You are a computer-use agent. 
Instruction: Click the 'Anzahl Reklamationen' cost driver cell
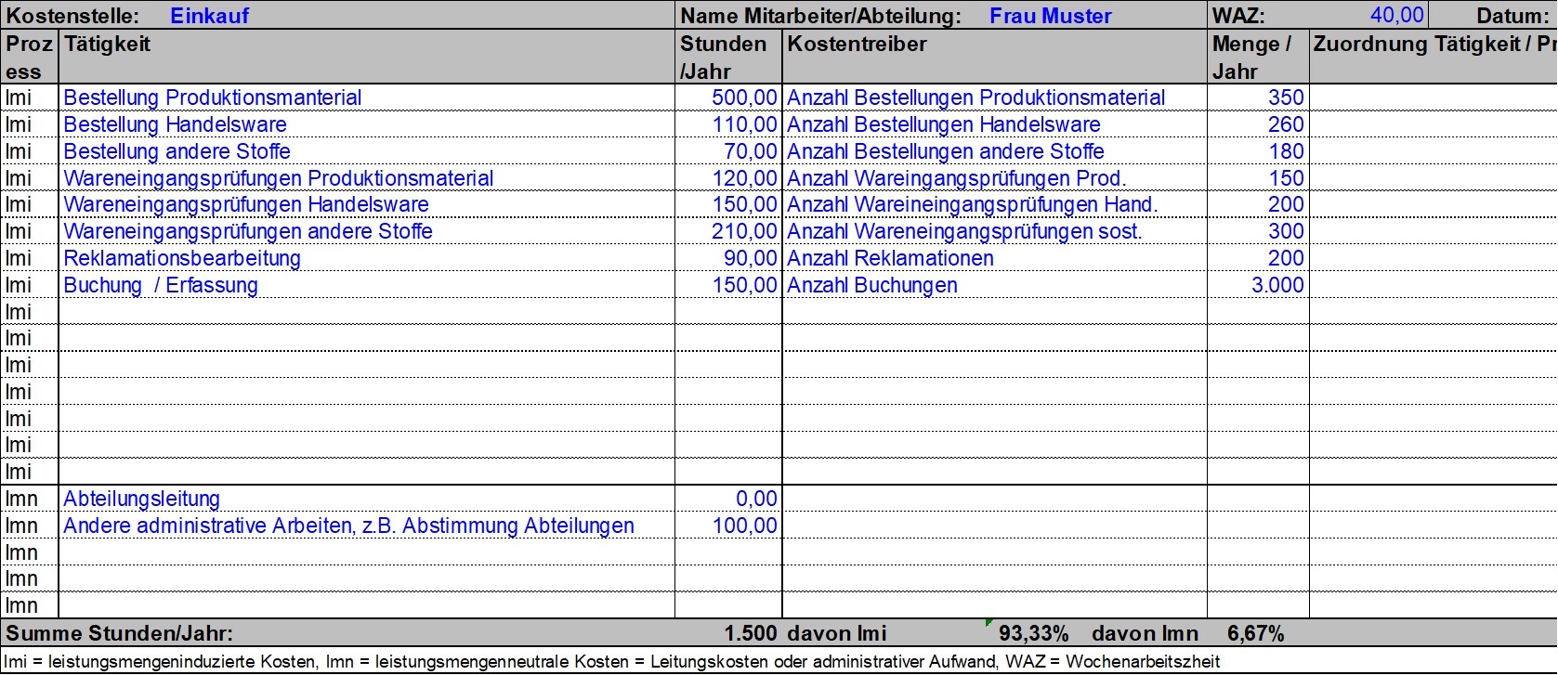coord(890,258)
